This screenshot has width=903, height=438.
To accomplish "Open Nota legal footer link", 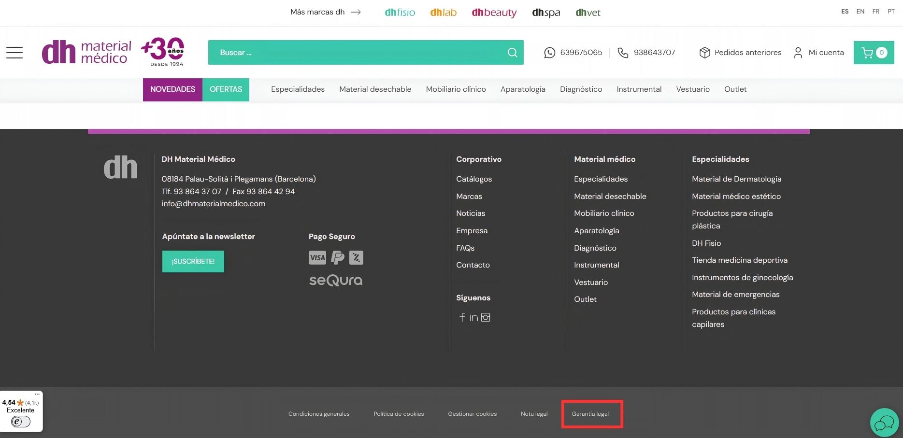I will tap(534, 414).
